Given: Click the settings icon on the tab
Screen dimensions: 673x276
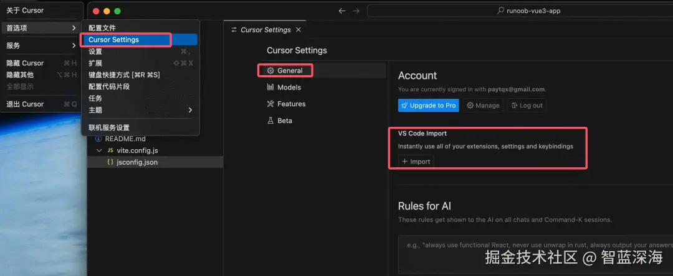Looking at the screenshot, I should point(234,30).
